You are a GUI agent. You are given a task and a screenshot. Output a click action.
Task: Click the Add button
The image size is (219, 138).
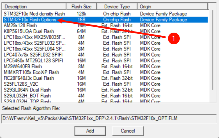click(x=90, y=131)
